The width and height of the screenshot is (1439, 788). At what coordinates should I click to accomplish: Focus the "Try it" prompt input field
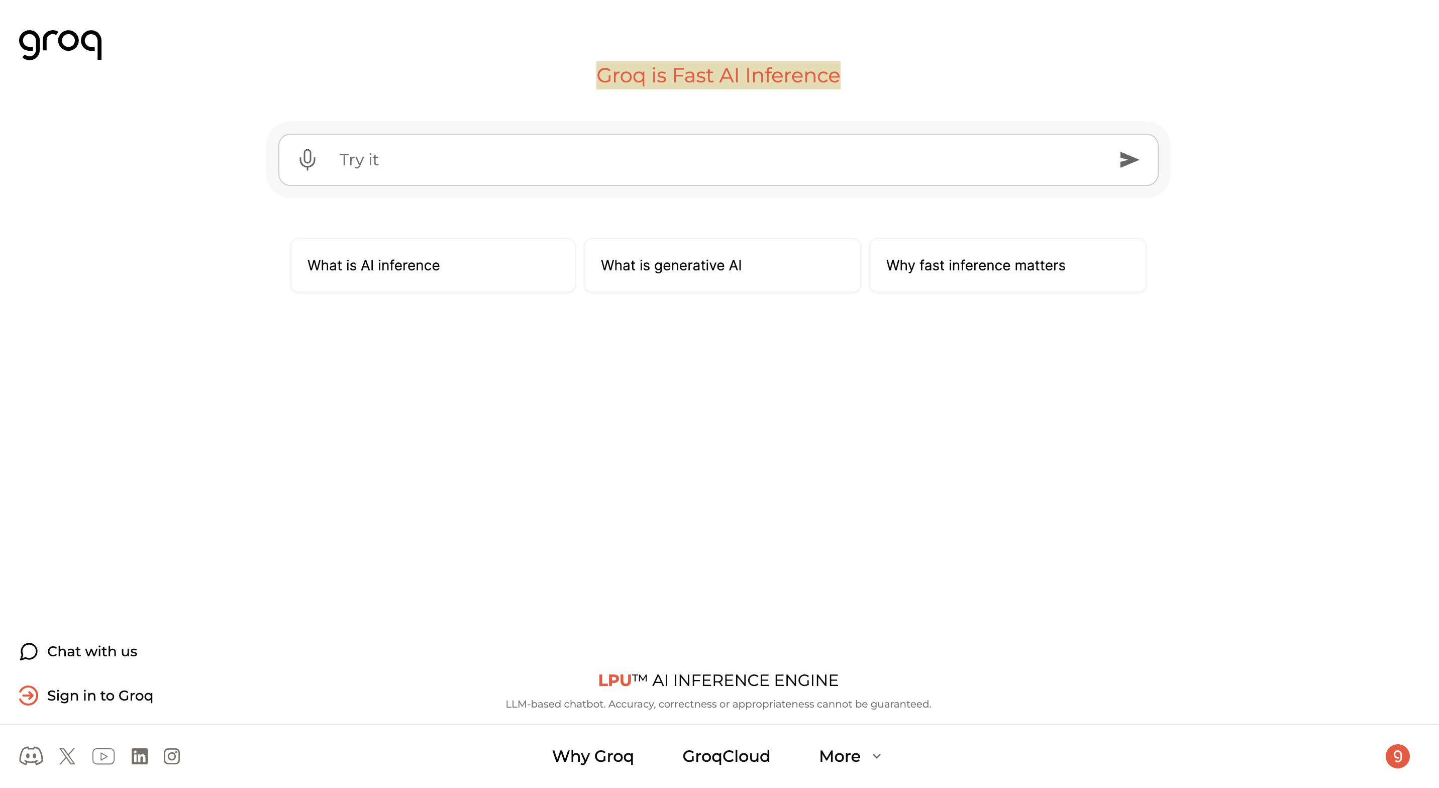(715, 160)
